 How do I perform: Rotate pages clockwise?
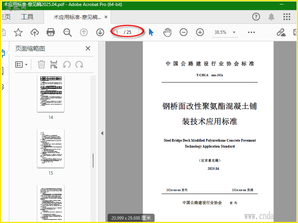[79, 65]
